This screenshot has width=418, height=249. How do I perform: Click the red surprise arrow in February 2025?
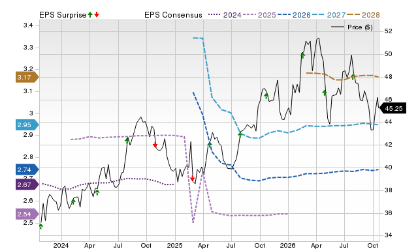pyautogui.click(x=193, y=179)
